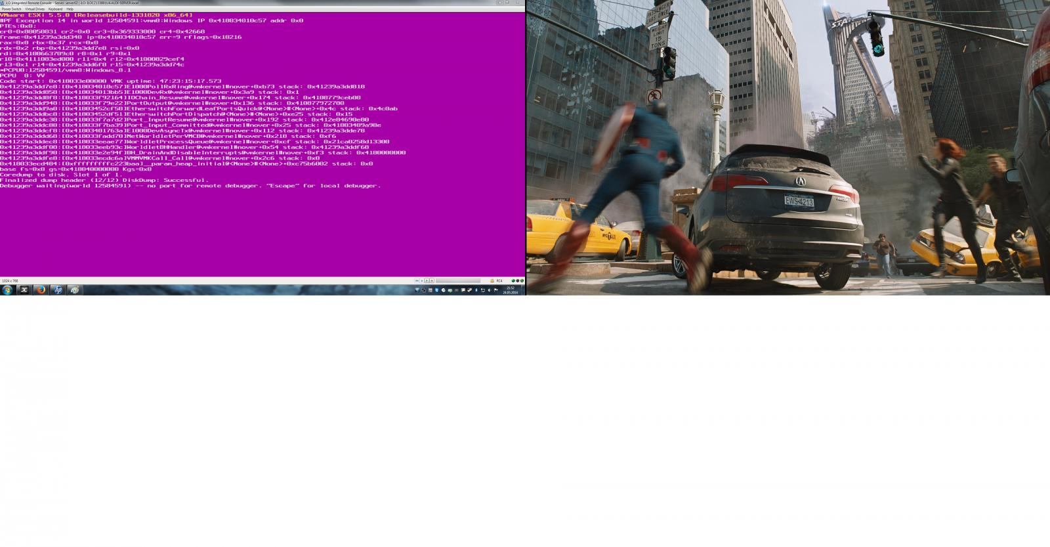
Task: Click the 'Debugger waiting' line in console
Action: coord(190,186)
